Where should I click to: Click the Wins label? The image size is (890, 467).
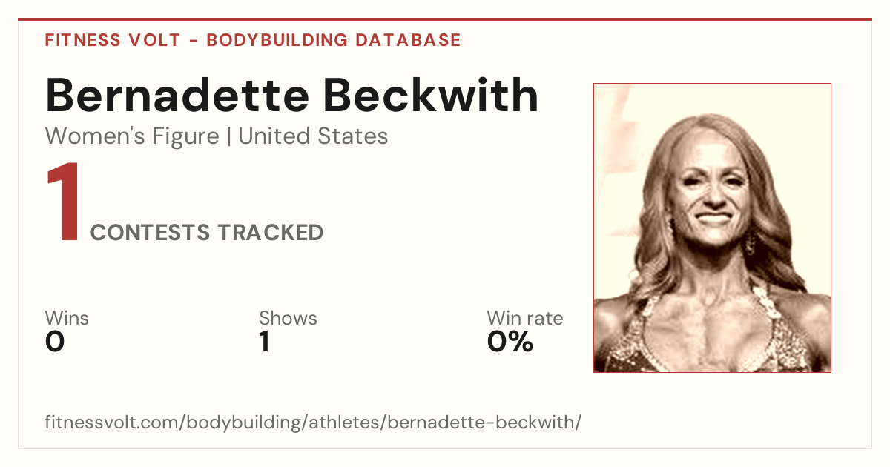[67, 318]
